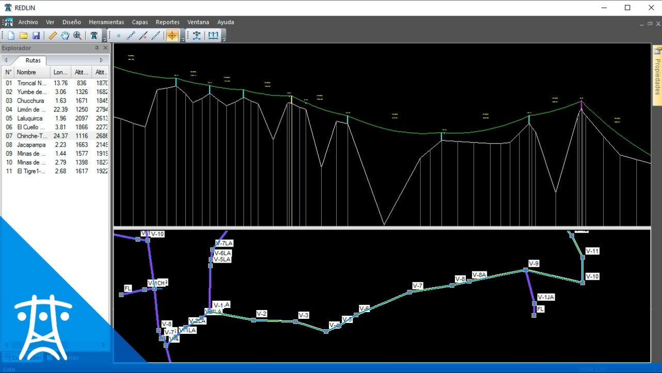
Task: Select route 07 Chinche-T...
Action: (x=55, y=136)
